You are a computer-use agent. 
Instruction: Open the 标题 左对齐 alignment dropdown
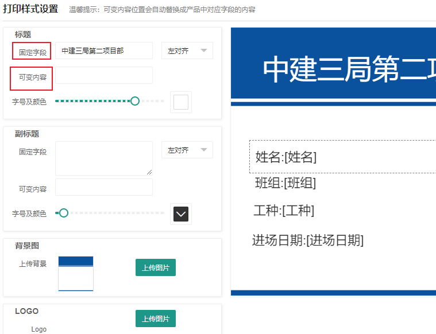[187, 51]
